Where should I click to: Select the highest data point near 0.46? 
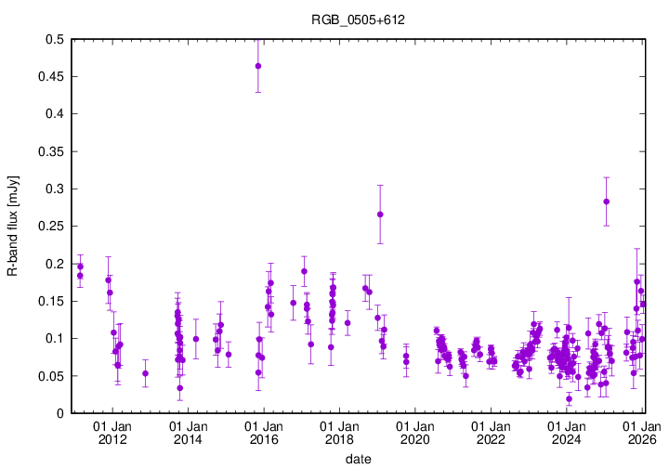pos(258,66)
